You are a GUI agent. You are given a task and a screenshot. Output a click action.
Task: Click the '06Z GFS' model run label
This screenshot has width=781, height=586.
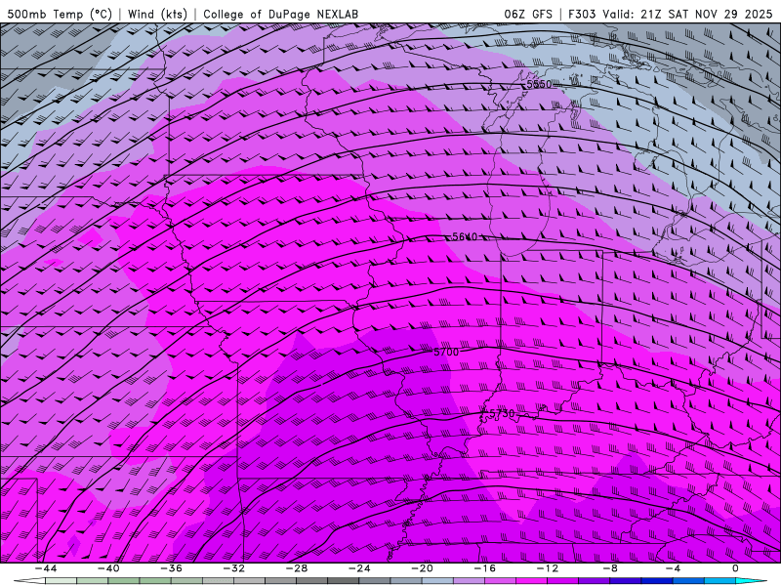pyautogui.click(x=528, y=14)
